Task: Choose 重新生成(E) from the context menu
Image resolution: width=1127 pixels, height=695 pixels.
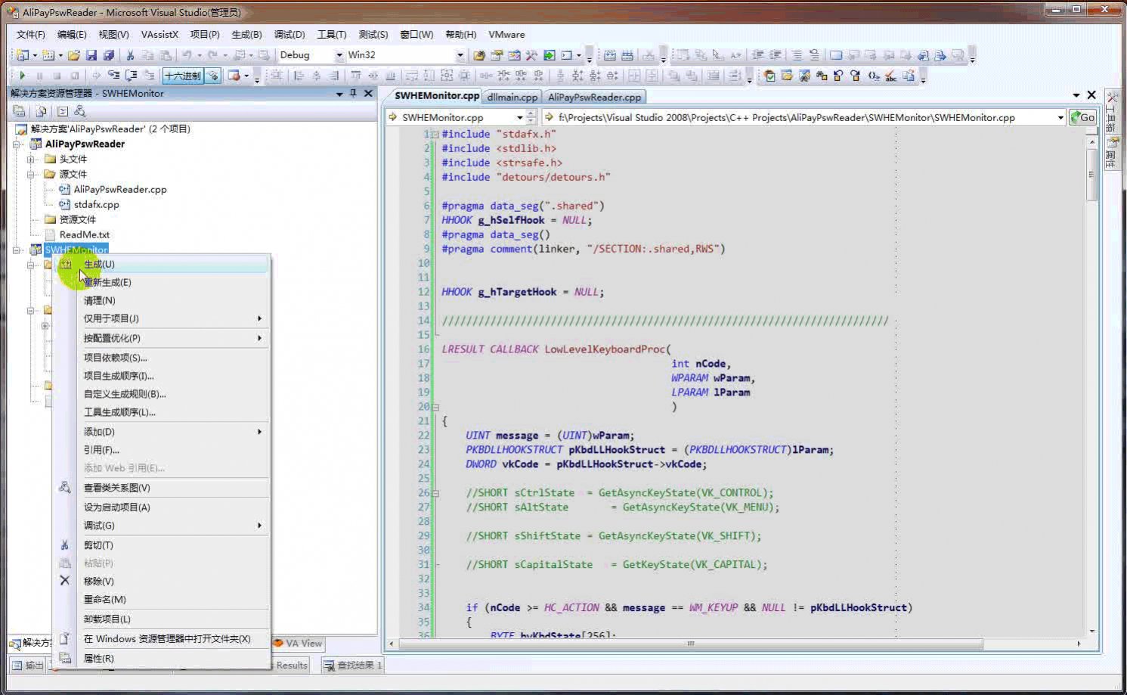Action: click(x=107, y=282)
